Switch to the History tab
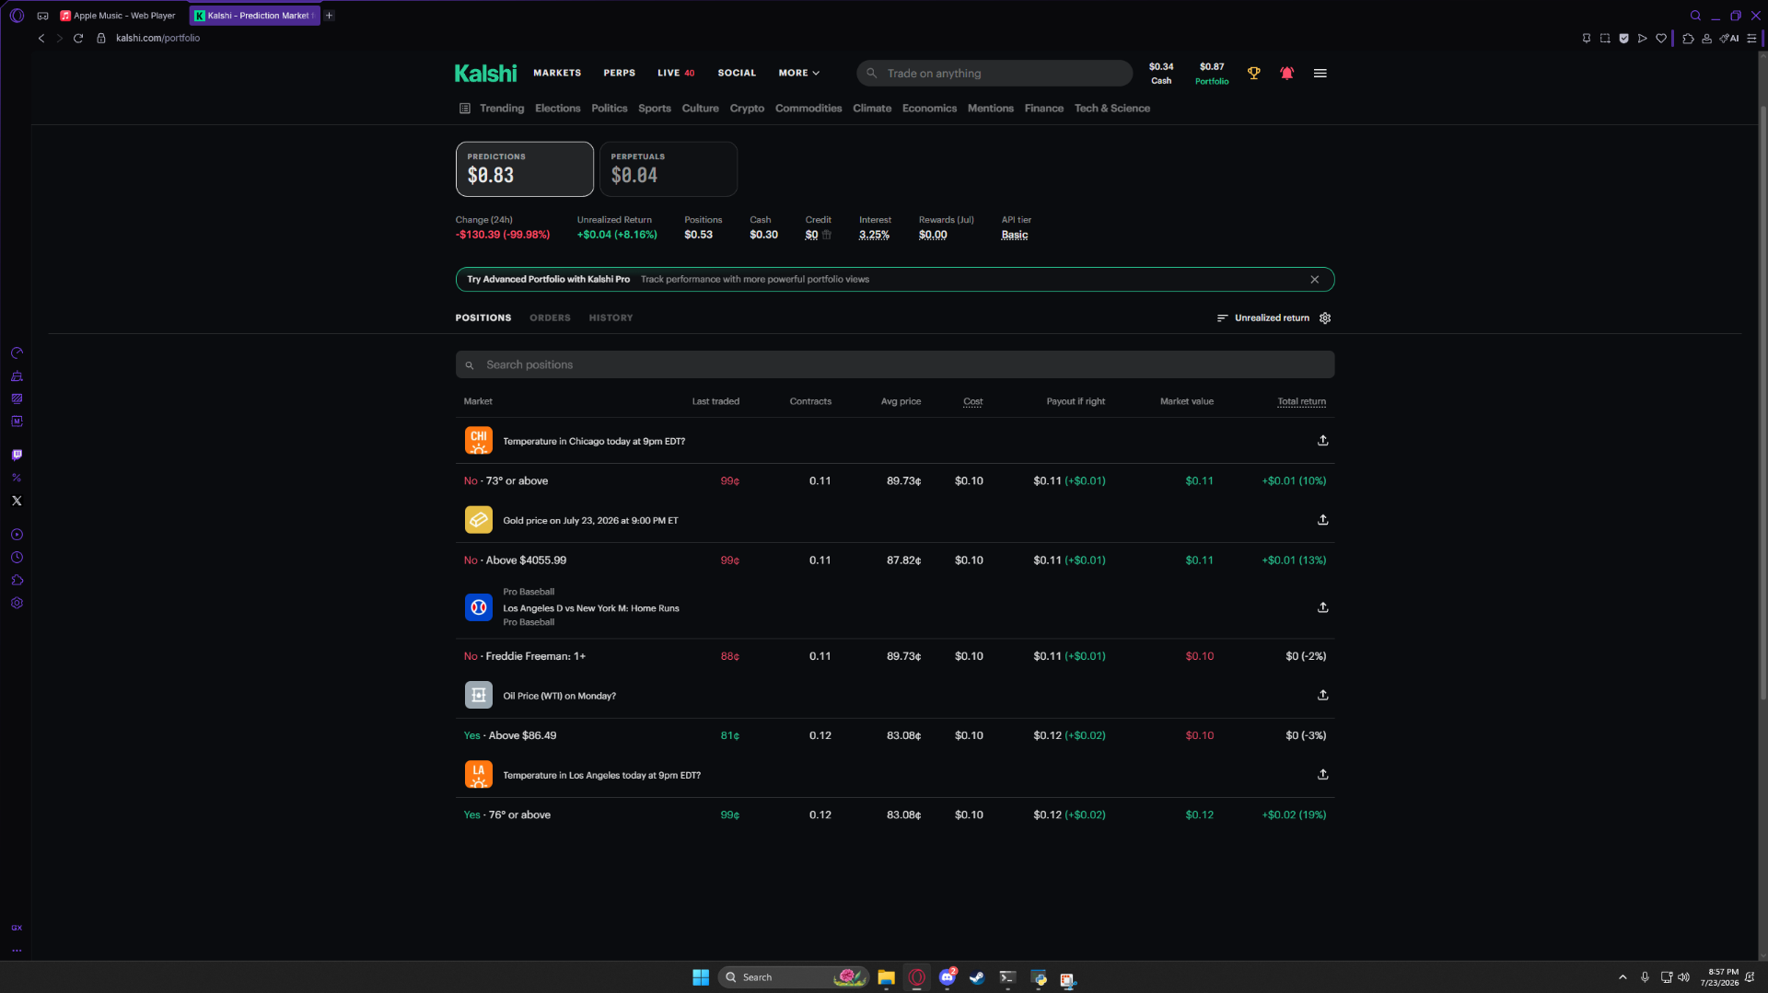Viewport: 1768px width, 993px height. [611, 318]
